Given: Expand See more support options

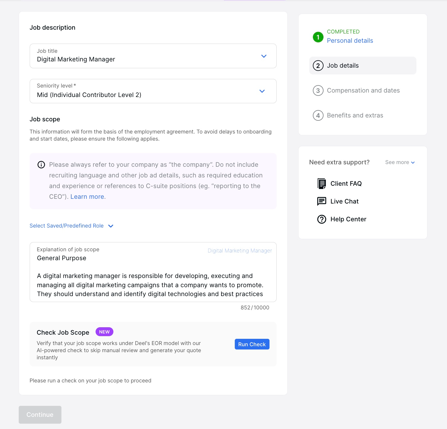Looking at the screenshot, I should 400,162.
